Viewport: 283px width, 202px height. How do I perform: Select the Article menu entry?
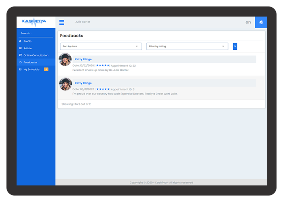pos(27,48)
